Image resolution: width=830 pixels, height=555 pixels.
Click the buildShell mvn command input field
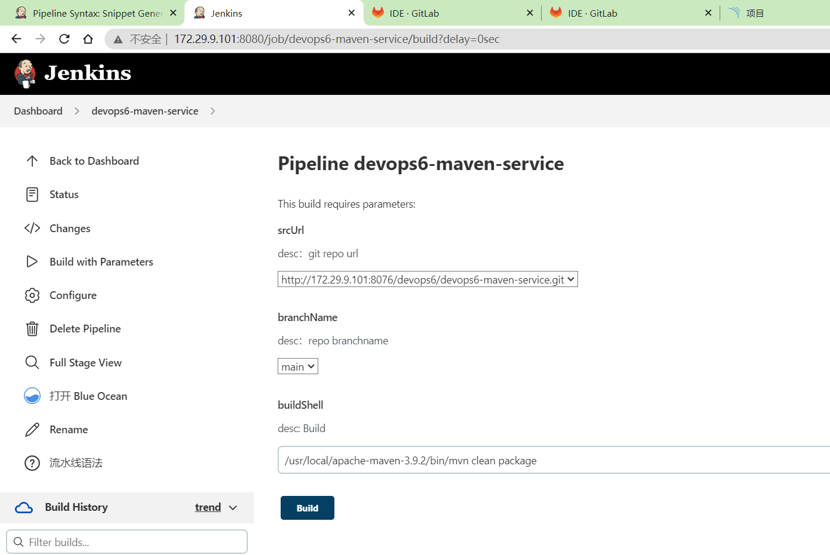[554, 460]
